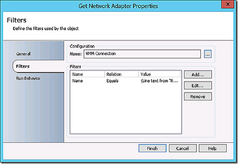238x164 pixels.
Task: Select the Line text from value cell
Action: 159,81
